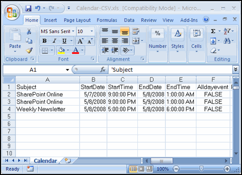The image size is (242, 175).
Task: Cut selection with the scissors icon
Action: pos(29,31)
